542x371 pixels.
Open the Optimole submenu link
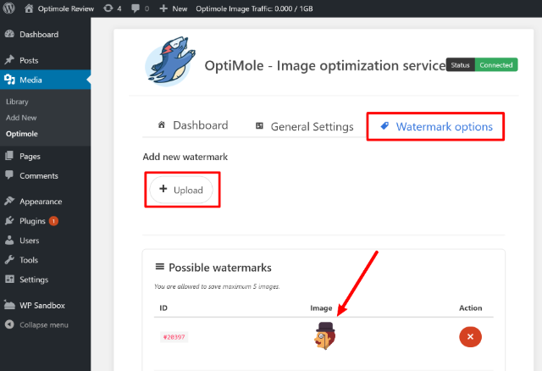click(x=22, y=134)
